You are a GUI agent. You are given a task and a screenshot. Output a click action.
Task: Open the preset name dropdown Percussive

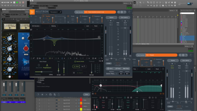click(56, 12)
